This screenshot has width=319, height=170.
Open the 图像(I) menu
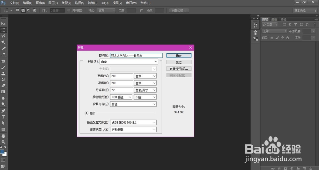click(x=40, y=3)
